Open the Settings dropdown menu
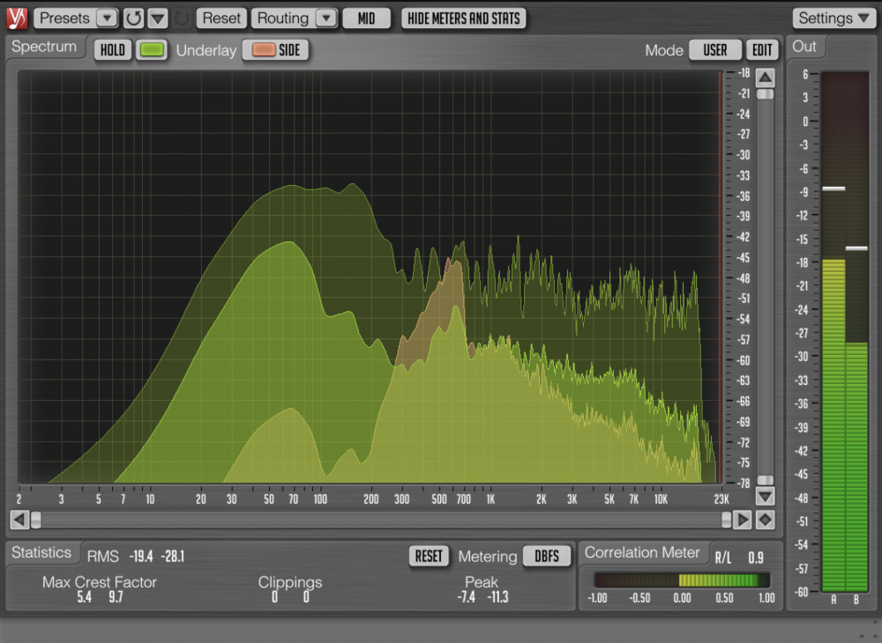Viewport: 882px width, 643px height. [x=833, y=18]
